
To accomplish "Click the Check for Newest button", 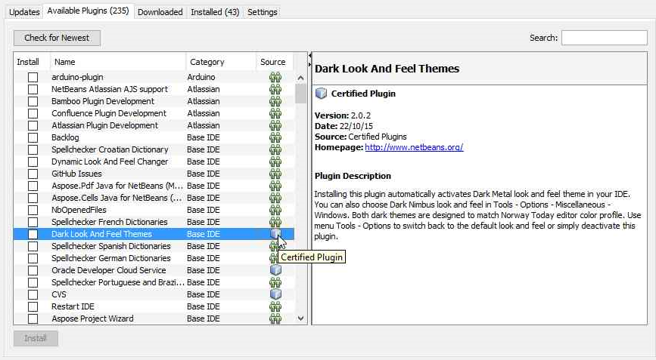I will click(x=57, y=38).
